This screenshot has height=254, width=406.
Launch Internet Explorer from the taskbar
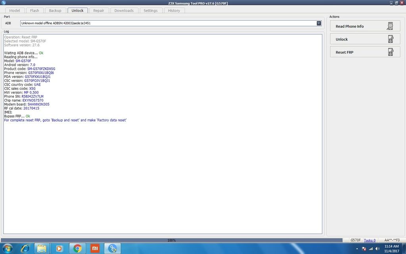click(x=25, y=248)
